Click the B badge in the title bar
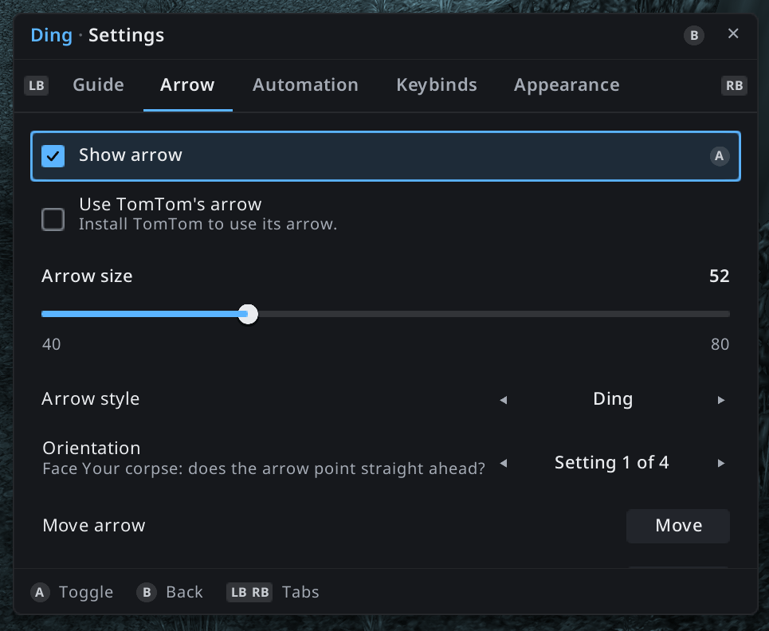769x631 pixels. [694, 35]
